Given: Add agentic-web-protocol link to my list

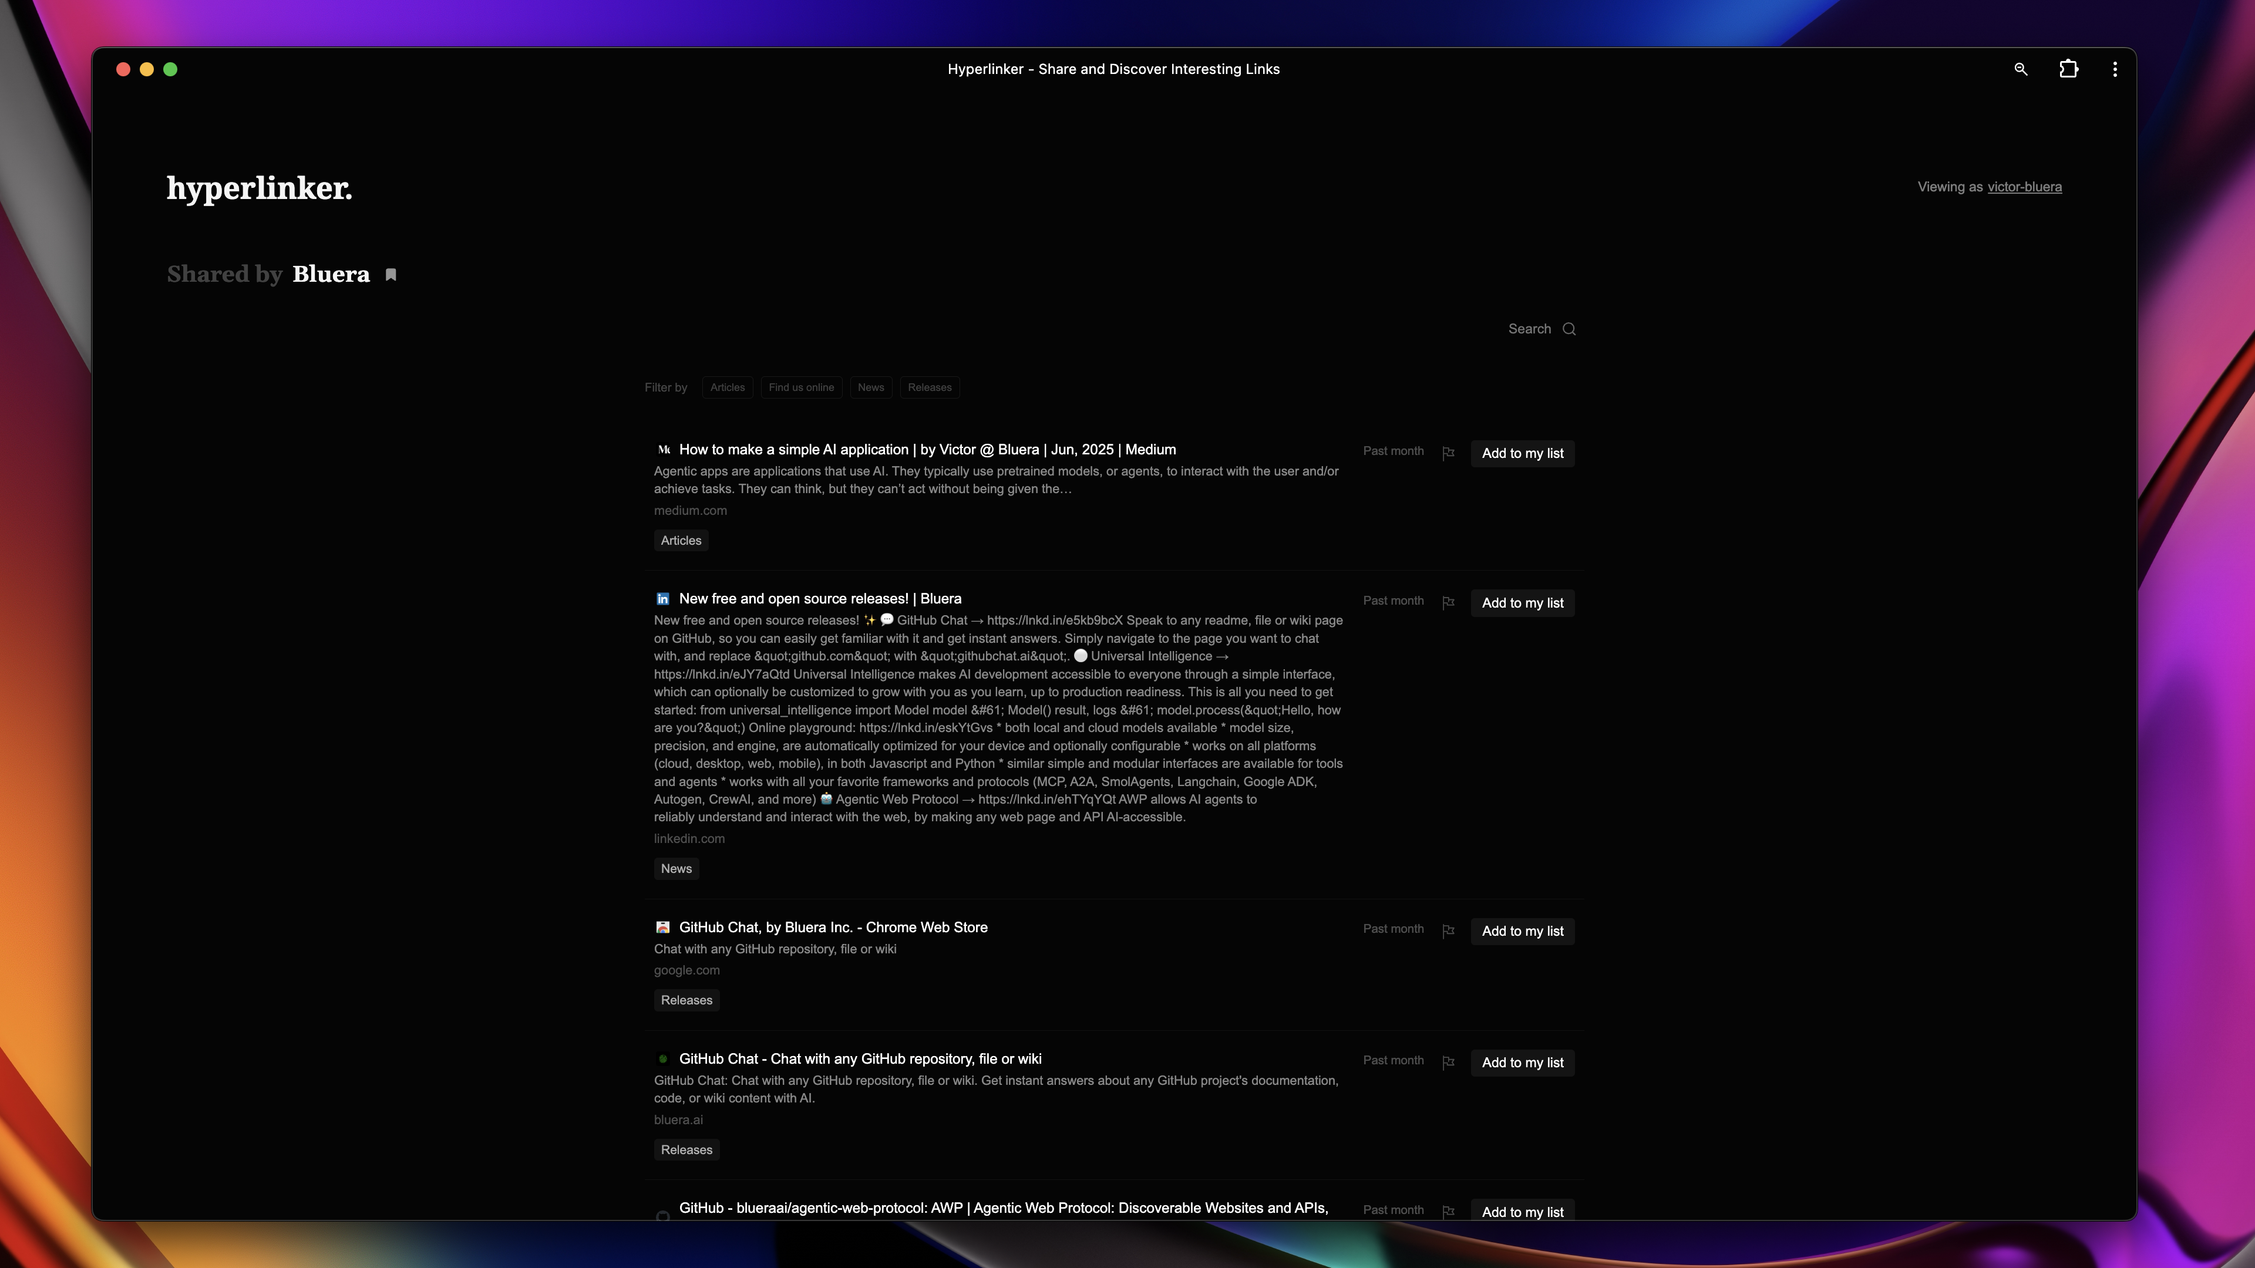Looking at the screenshot, I should pyautogui.click(x=1522, y=1211).
